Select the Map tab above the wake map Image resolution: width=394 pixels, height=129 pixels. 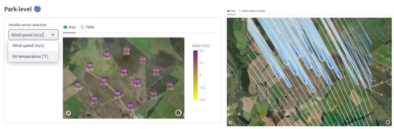point(231,11)
